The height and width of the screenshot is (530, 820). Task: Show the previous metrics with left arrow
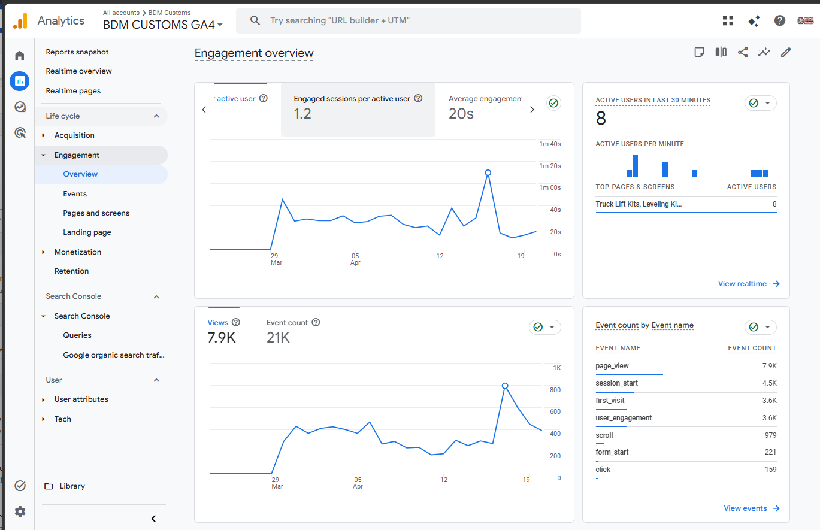pos(204,110)
